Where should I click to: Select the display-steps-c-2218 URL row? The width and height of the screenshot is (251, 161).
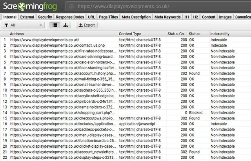tap(64, 157)
